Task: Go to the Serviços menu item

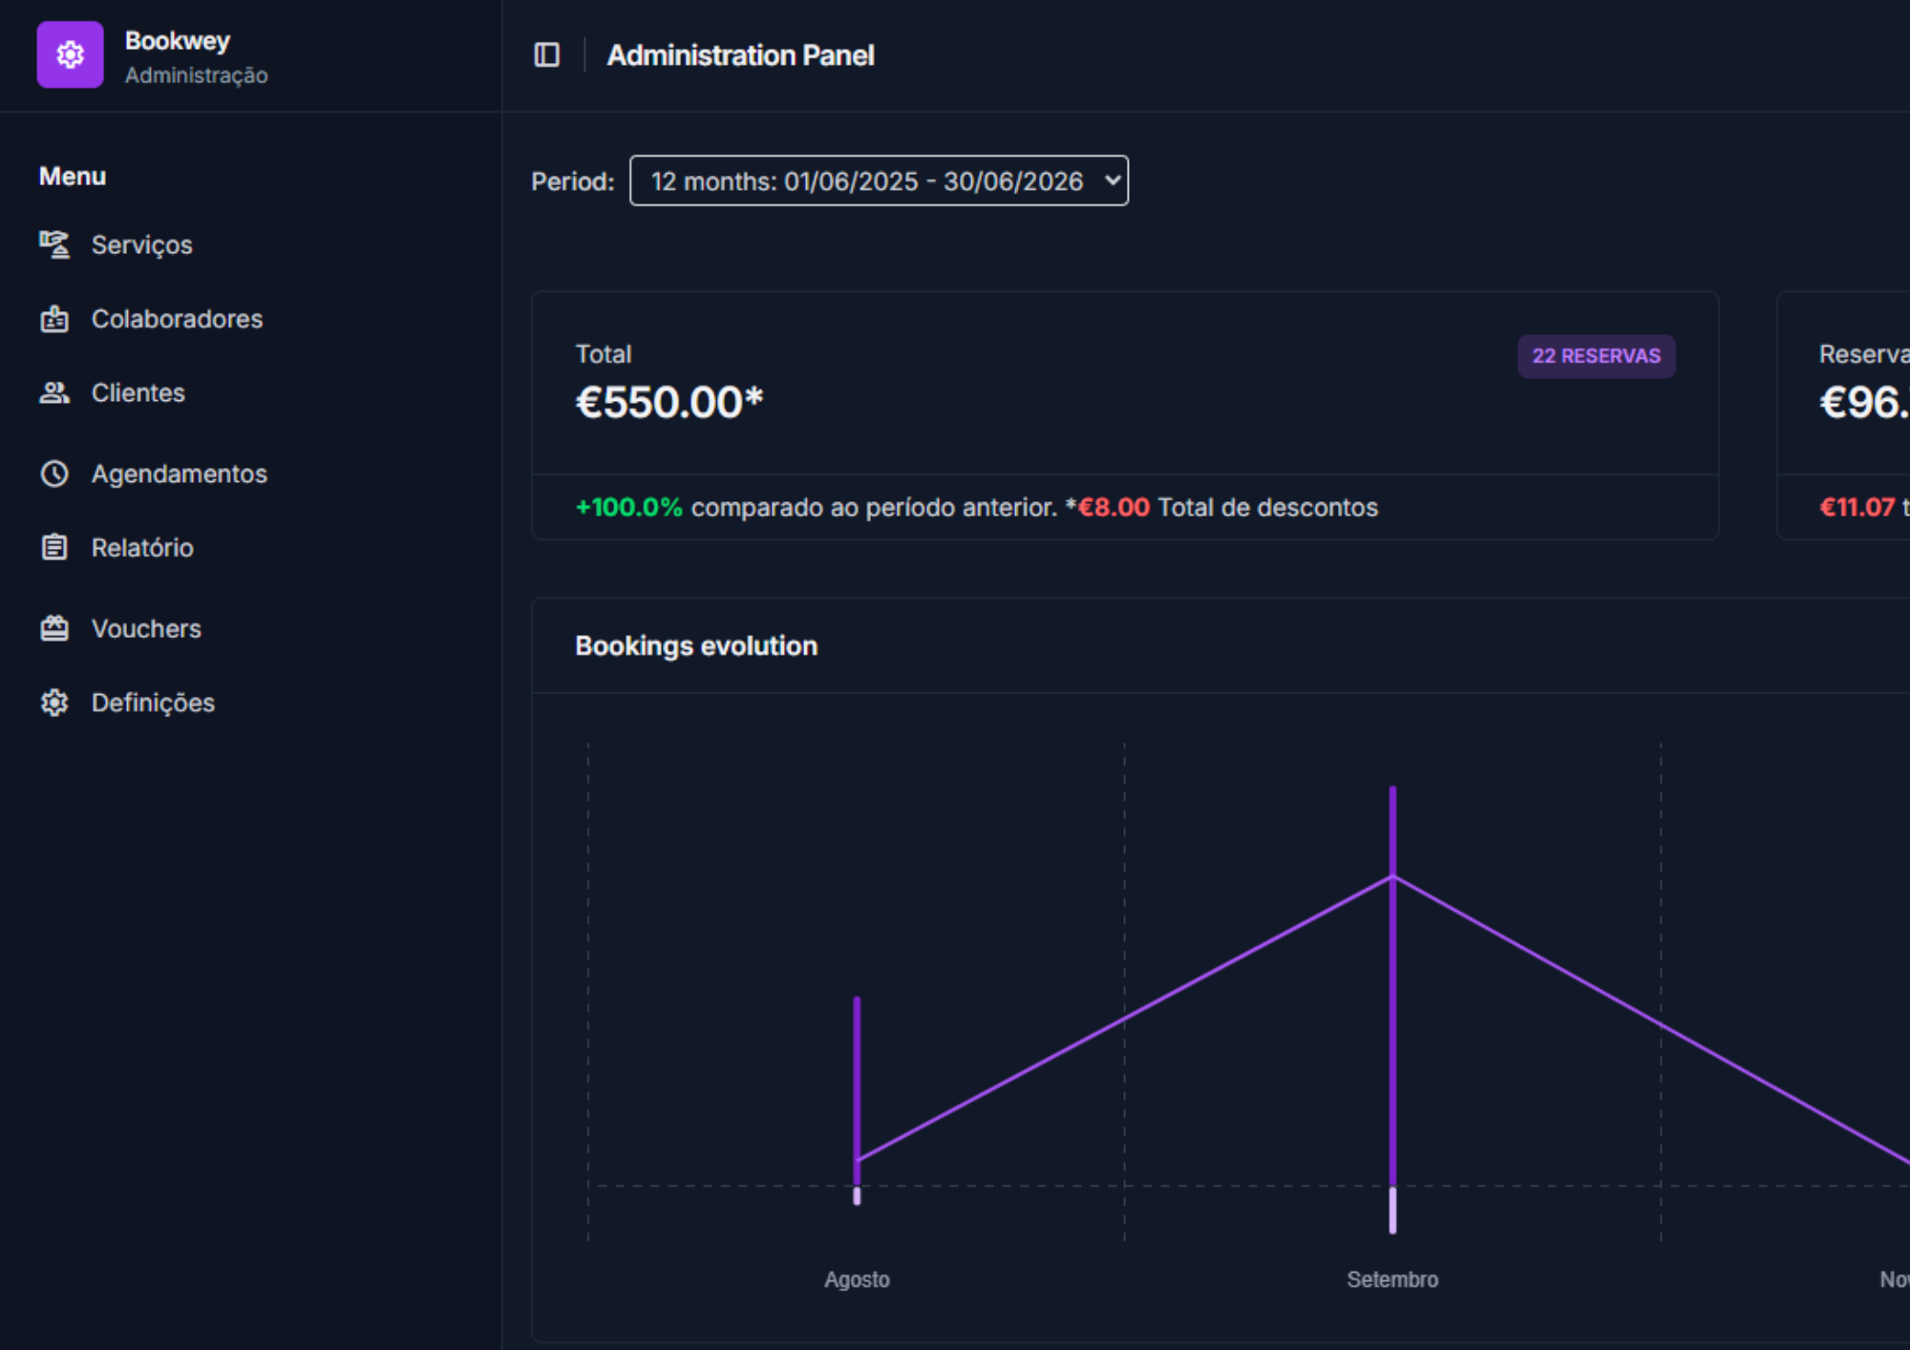Action: (141, 245)
